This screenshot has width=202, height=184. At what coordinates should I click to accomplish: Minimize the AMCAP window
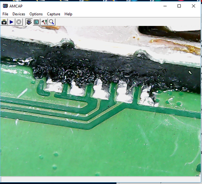click(165, 6)
